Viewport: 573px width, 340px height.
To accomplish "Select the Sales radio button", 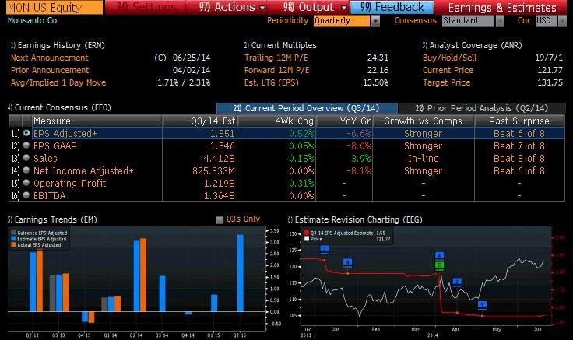I will point(26,158).
